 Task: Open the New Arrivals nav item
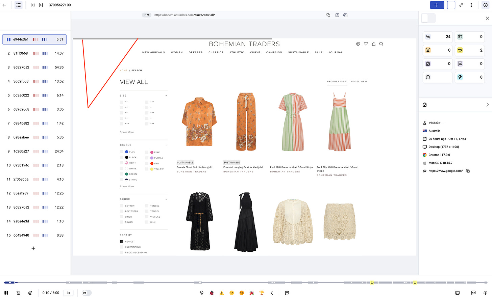point(153,53)
